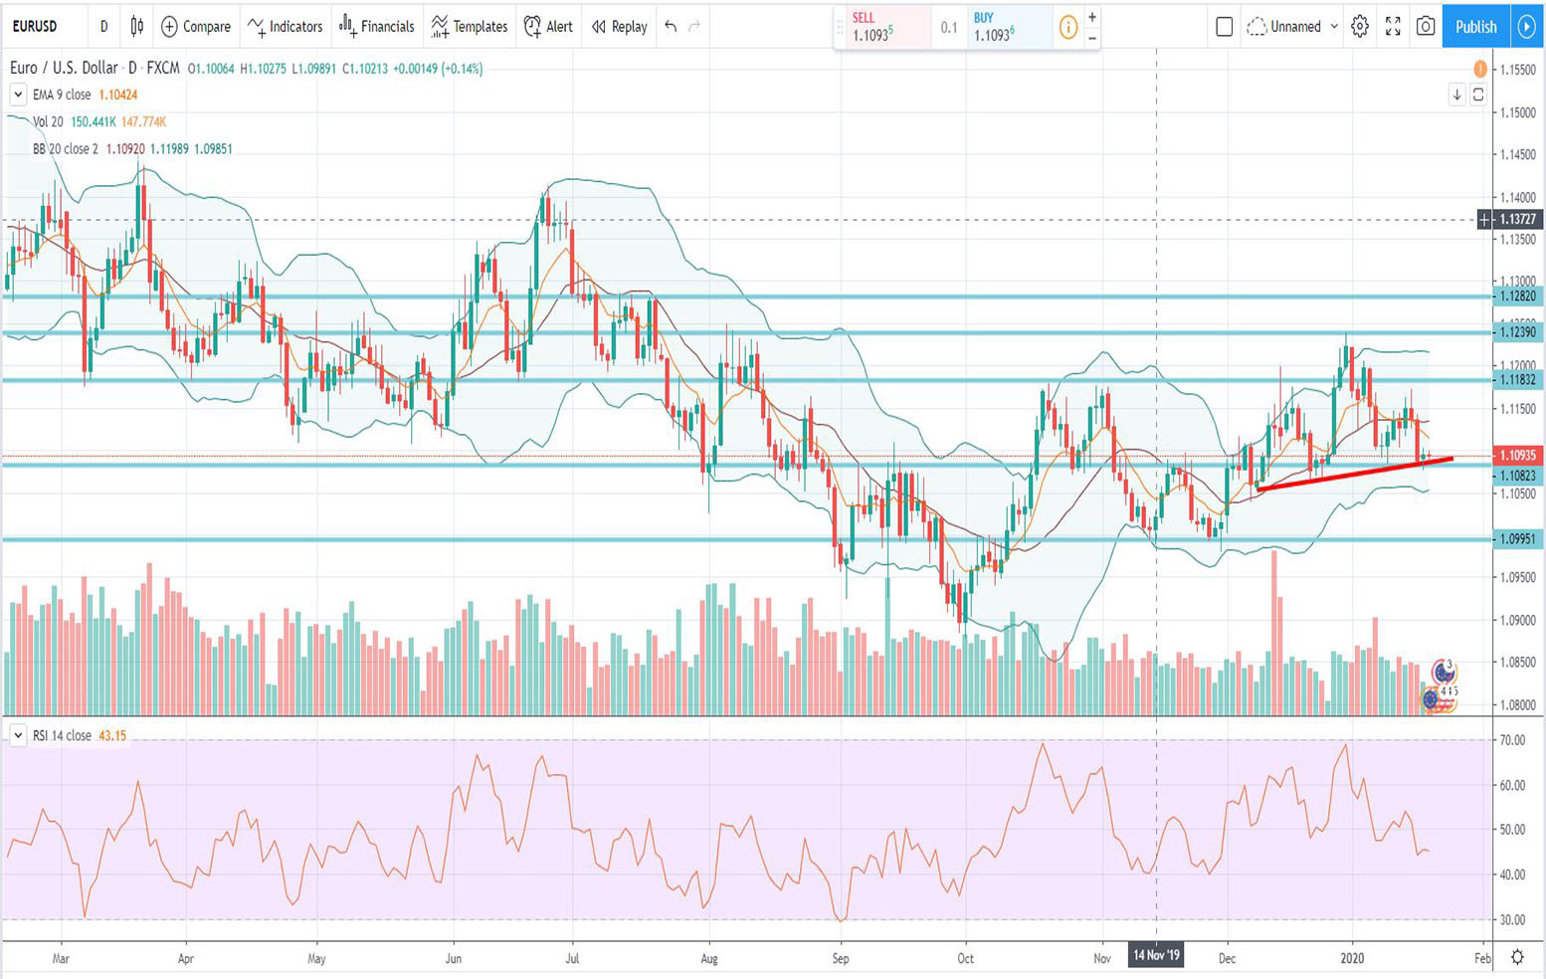Open the Templates menu
The height and width of the screenshot is (979, 1546).
click(x=470, y=27)
